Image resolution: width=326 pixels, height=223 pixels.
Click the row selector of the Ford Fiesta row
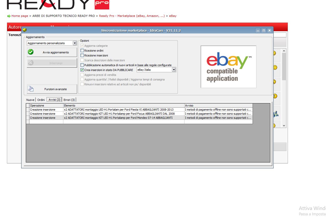pyautogui.click(x=28, y=110)
